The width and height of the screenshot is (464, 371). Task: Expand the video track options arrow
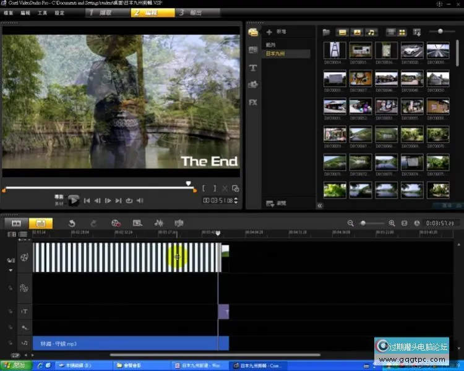10,270
